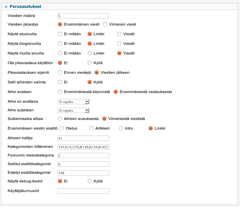Image resolution: width=240 pixels, height=207 pixels.
Task: Select 'Aiheen avauksesta' for Sulkemisaika alkaa
Action: click(x=60, y=119)
